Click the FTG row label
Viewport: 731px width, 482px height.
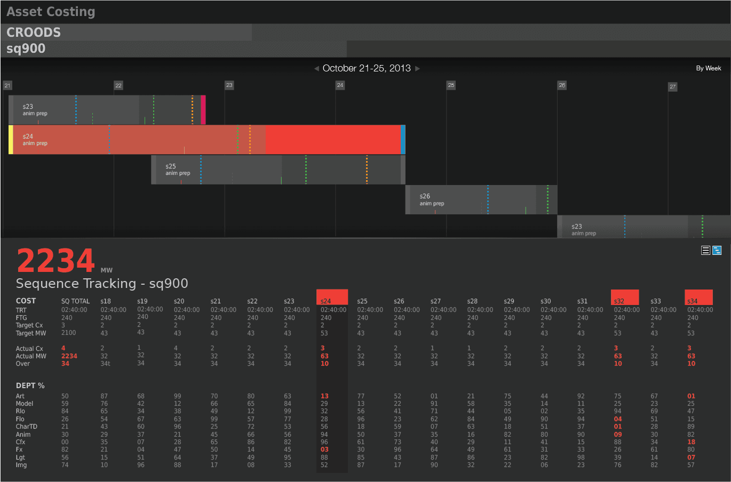coord(21,318)
